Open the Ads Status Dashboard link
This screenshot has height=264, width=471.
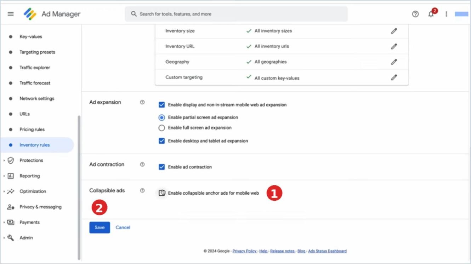tap(327, 251)
